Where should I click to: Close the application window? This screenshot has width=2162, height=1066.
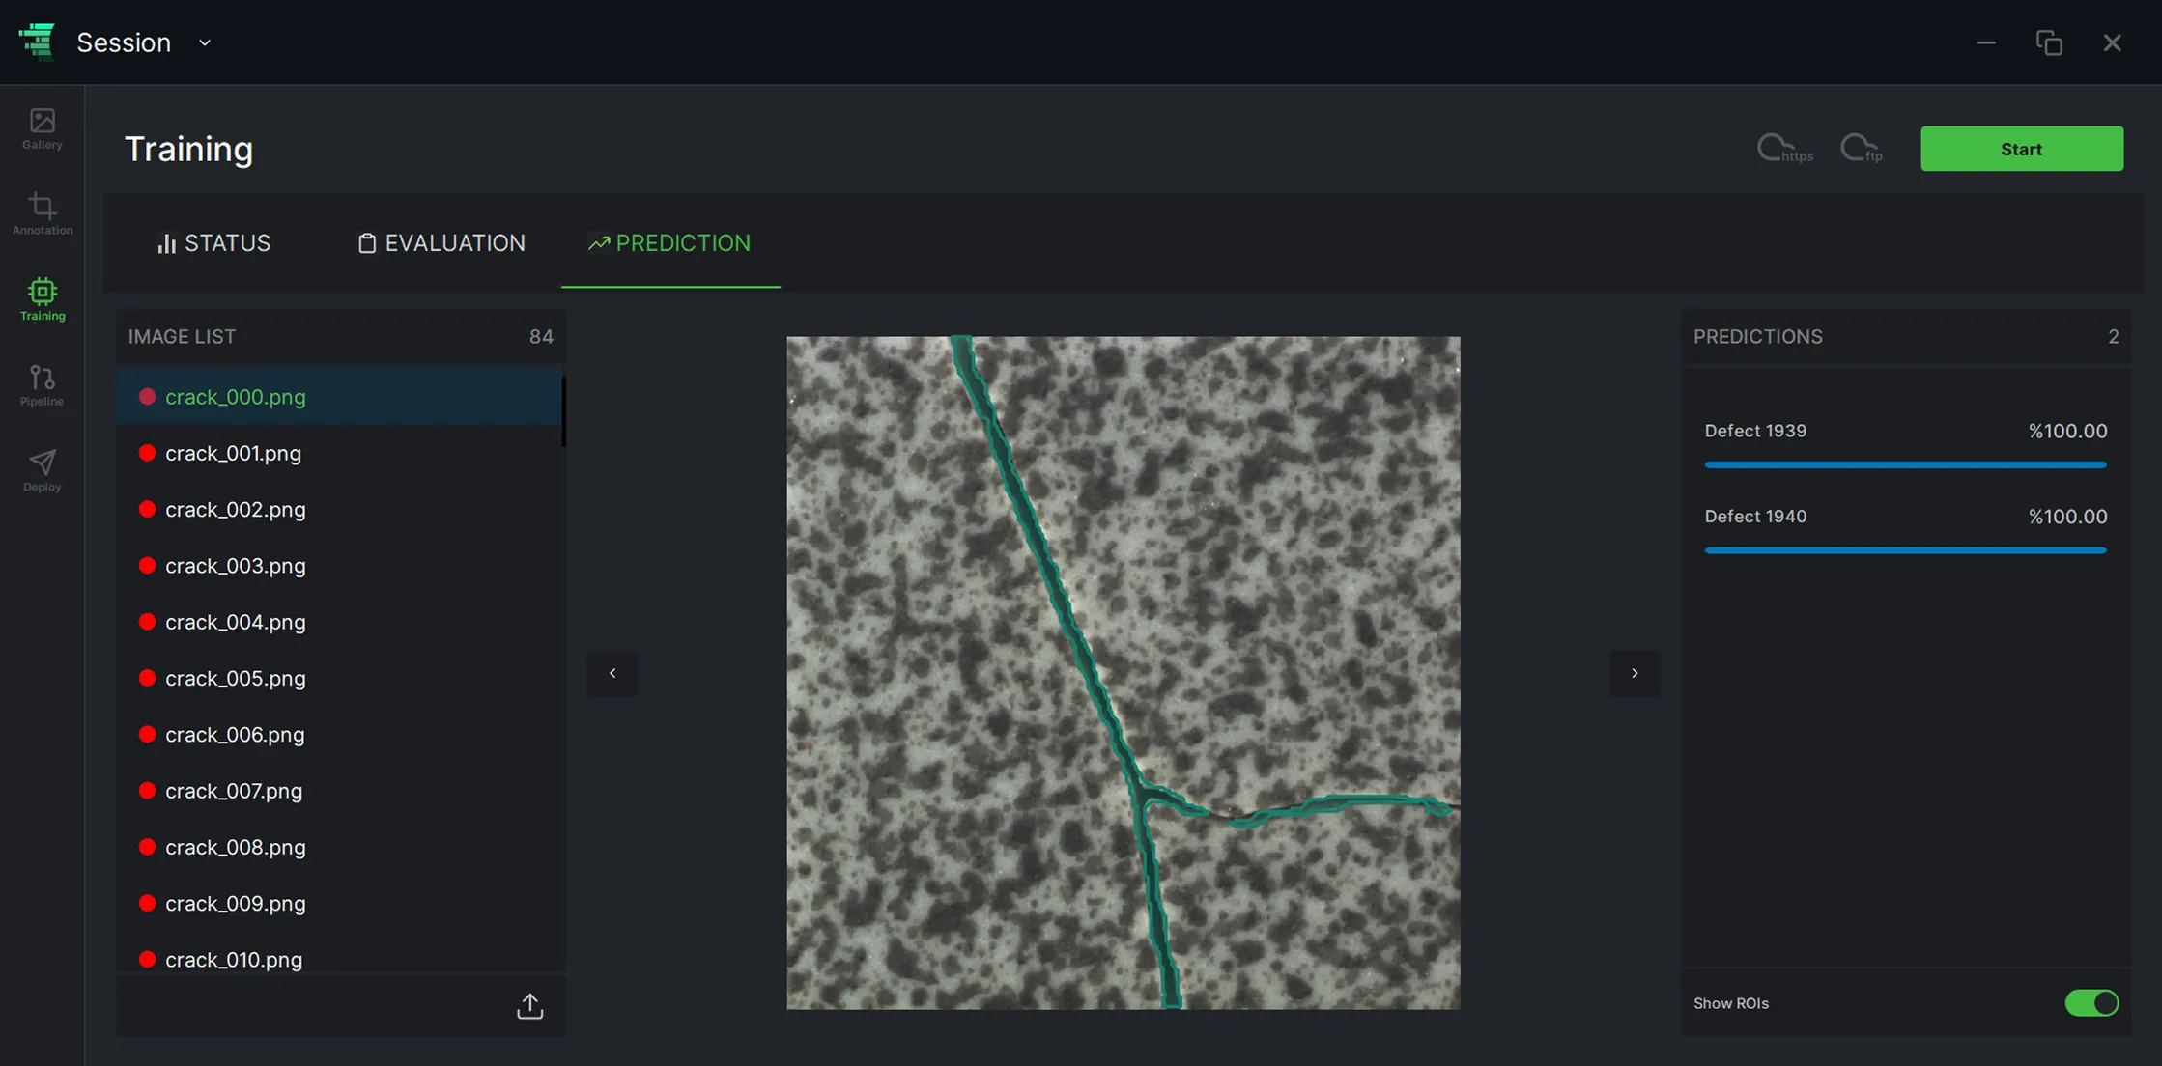[x=2112, y=42]
